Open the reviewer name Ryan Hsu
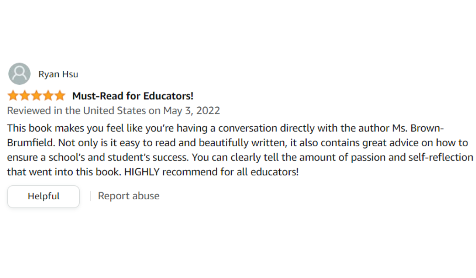Image resolution: width=476 pixels, height=278 pixels. click(58, 74)
